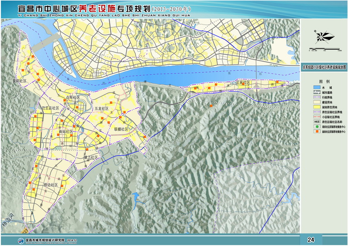The height and width of the screenshot is (246, 348).
Task: Click the 紫阳社区 community label
Action: [x=20, y=81]
